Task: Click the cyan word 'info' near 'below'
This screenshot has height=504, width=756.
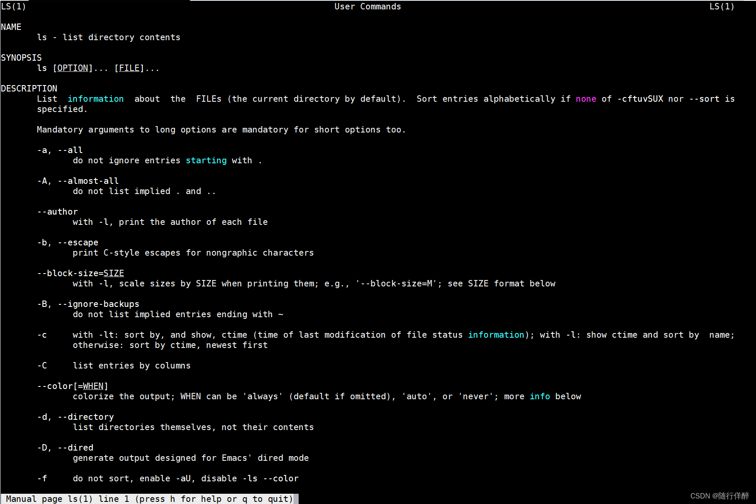Action: [x=540, y=396]
